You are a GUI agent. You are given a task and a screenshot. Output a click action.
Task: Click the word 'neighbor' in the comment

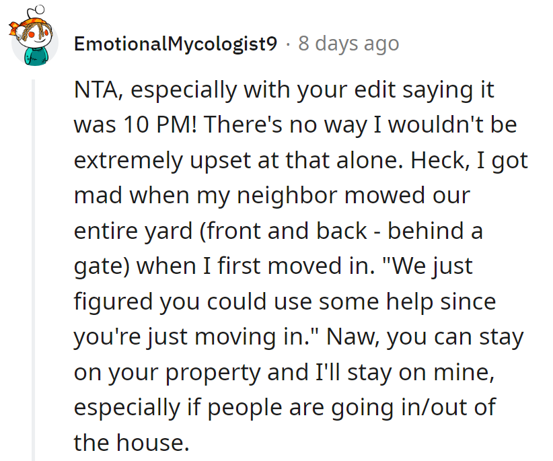tap(303, 196)
